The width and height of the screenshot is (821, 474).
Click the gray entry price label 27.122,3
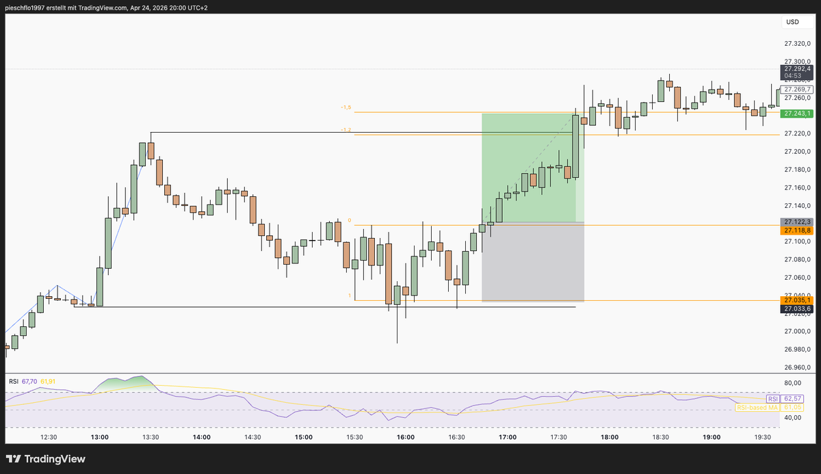coord(796,222)
